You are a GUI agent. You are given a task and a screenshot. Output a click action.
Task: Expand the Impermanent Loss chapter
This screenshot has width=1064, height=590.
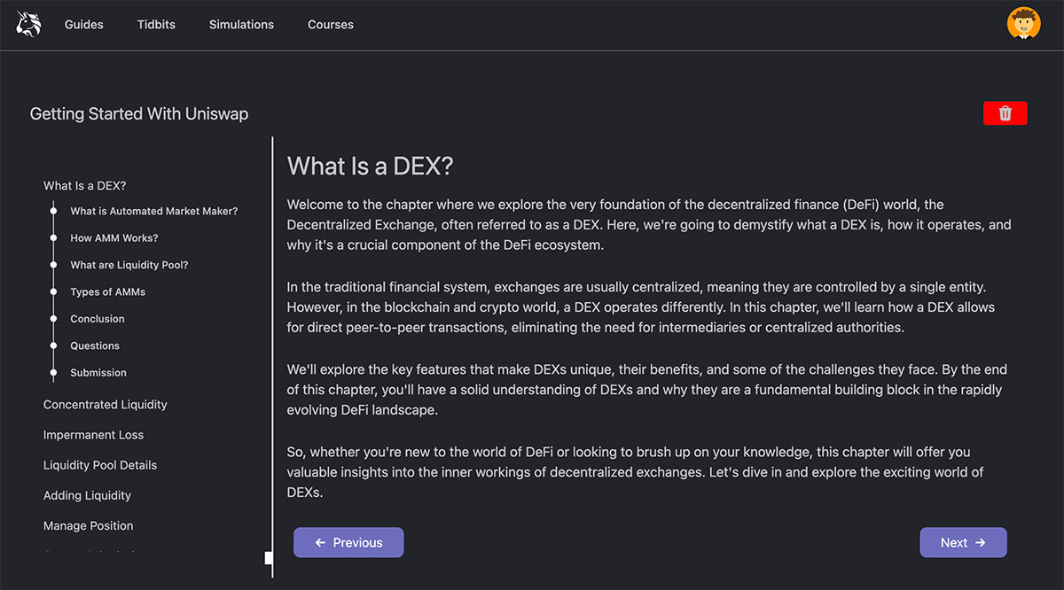[x=93, y=435]
